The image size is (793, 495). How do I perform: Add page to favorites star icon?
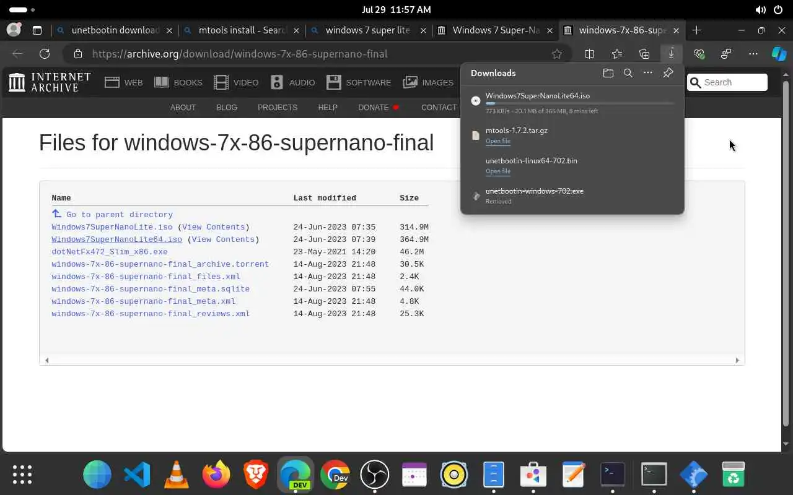[557, 54]
